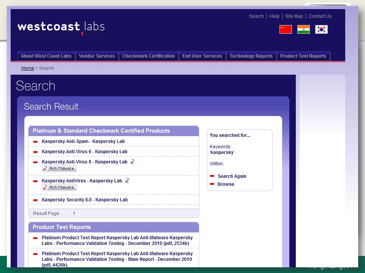Click red bullet beside Search Again
Viewport: 365px width, 273px height.
point(212,176)
